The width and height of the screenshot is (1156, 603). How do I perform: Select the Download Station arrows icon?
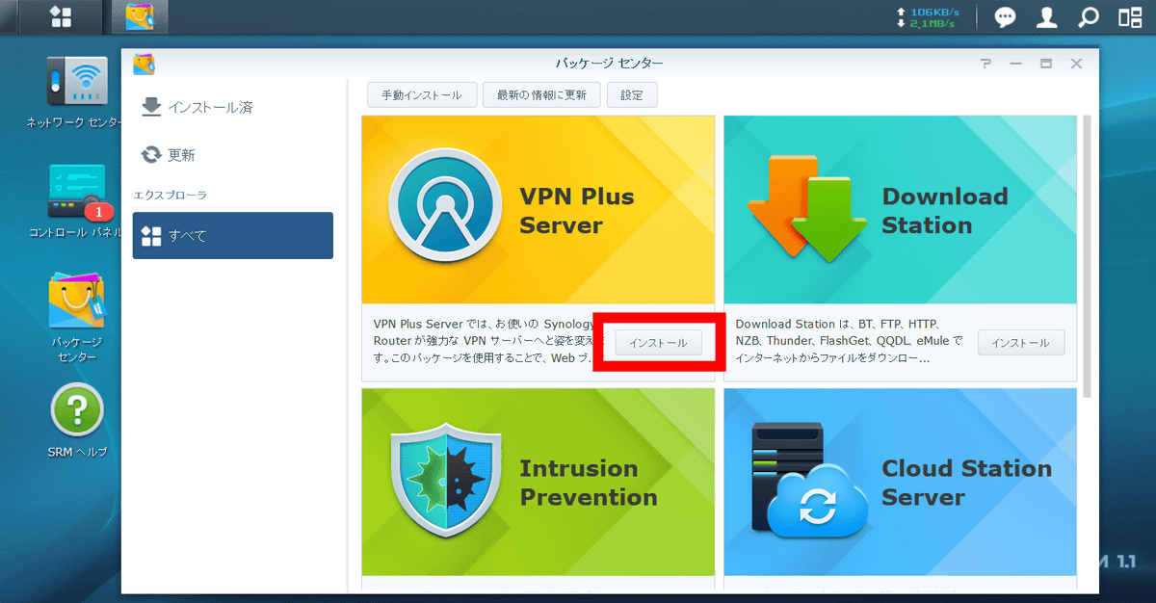807,207
